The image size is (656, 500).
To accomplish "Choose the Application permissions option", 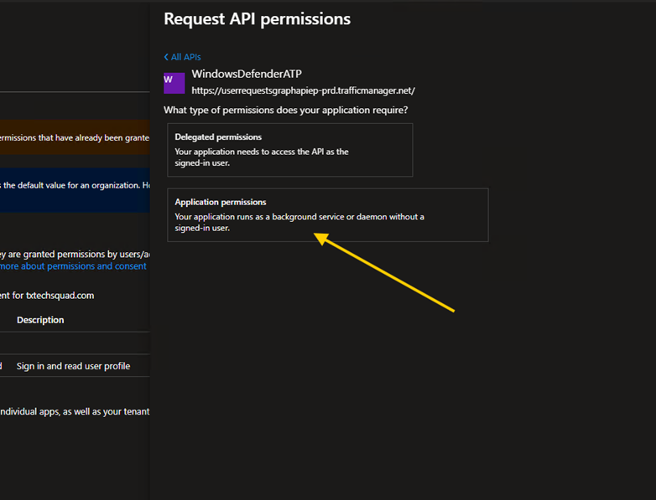I will [x=327, y=215].
